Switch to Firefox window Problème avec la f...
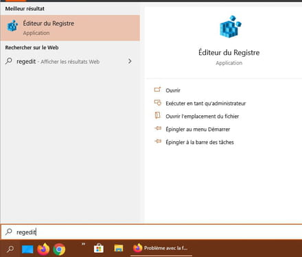The height and width of the screenshot is (257, 302). pyautogui.click(x=161, y=248)
